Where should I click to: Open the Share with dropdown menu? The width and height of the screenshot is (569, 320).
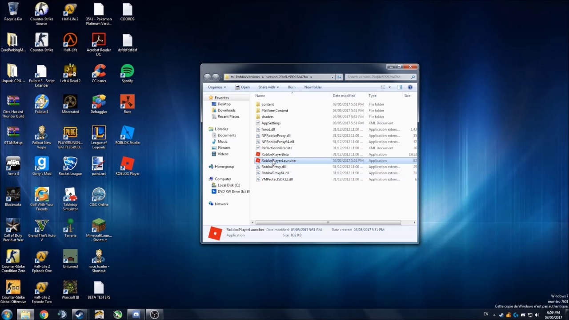click(268, 87)
